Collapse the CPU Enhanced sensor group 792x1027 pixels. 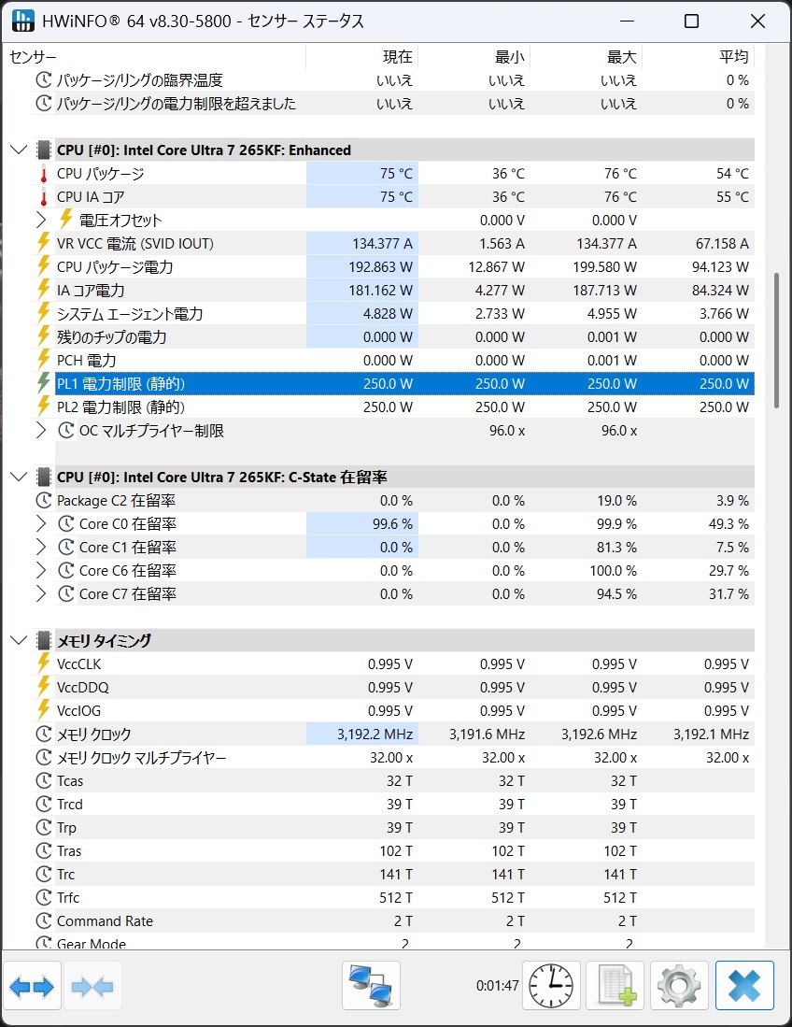click(x=19, y=150)
